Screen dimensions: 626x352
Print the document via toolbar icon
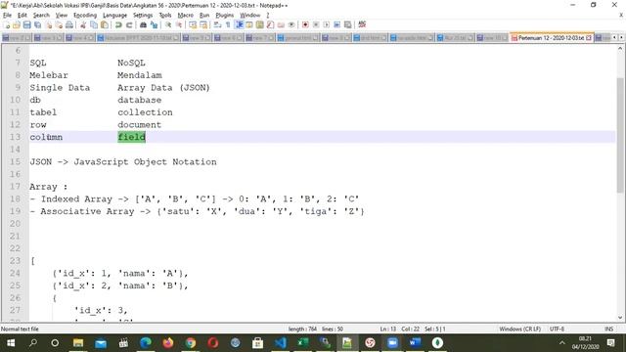click(x=69, y=24)
